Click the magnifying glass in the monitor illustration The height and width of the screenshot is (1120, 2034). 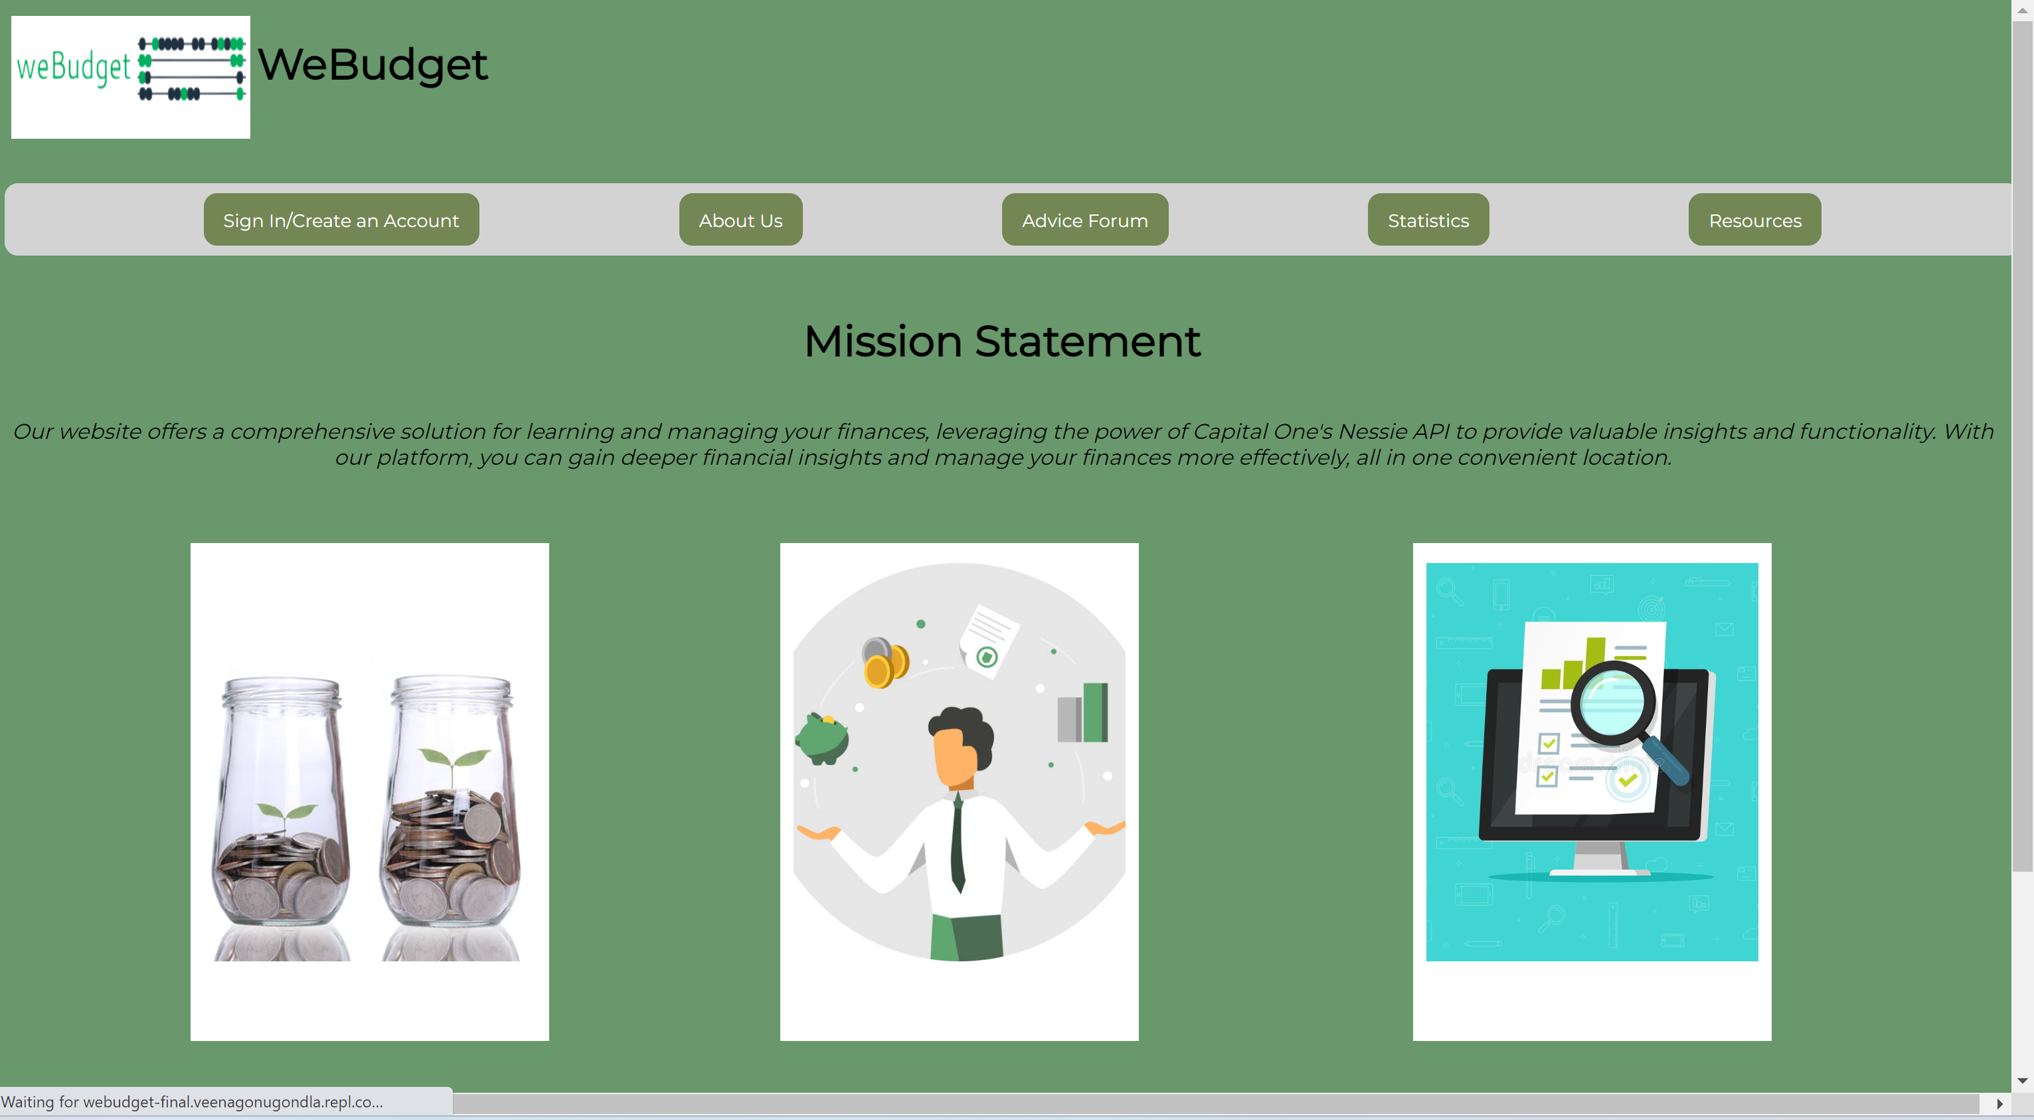point(1612,704)
